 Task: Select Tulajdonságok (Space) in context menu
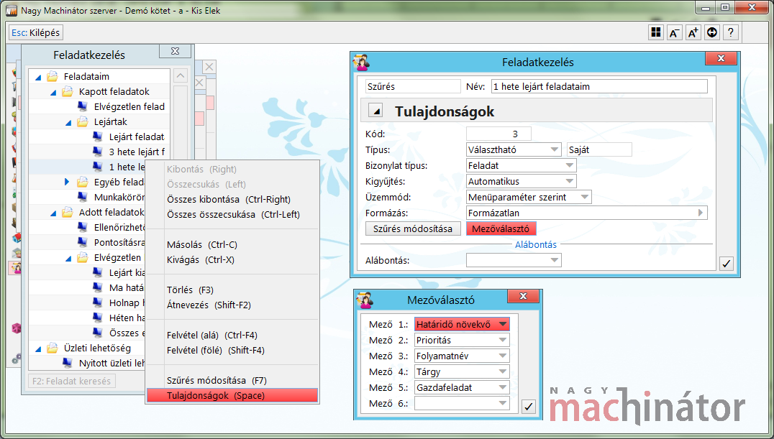232,396
